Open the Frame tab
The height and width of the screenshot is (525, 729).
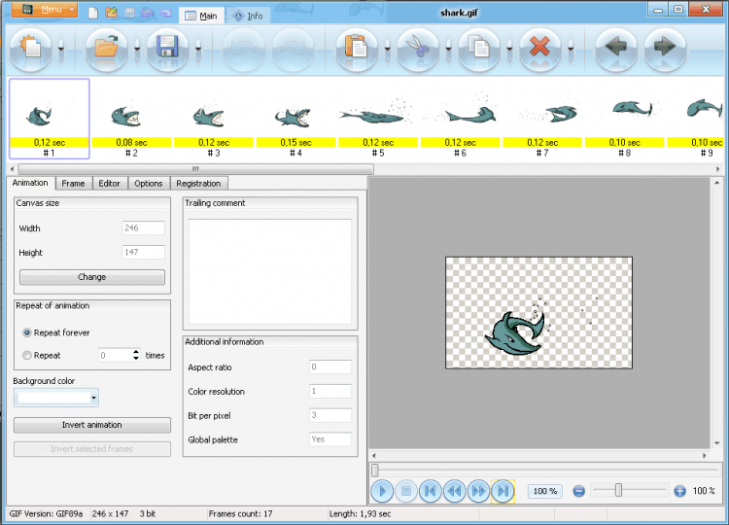point(74,184)
